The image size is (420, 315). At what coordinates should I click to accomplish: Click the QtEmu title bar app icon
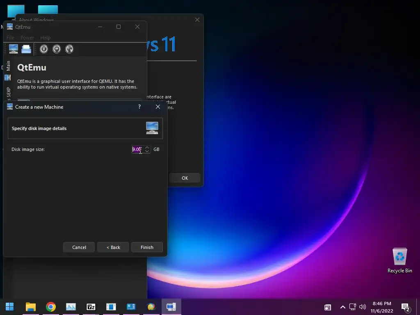coord(10,27)
